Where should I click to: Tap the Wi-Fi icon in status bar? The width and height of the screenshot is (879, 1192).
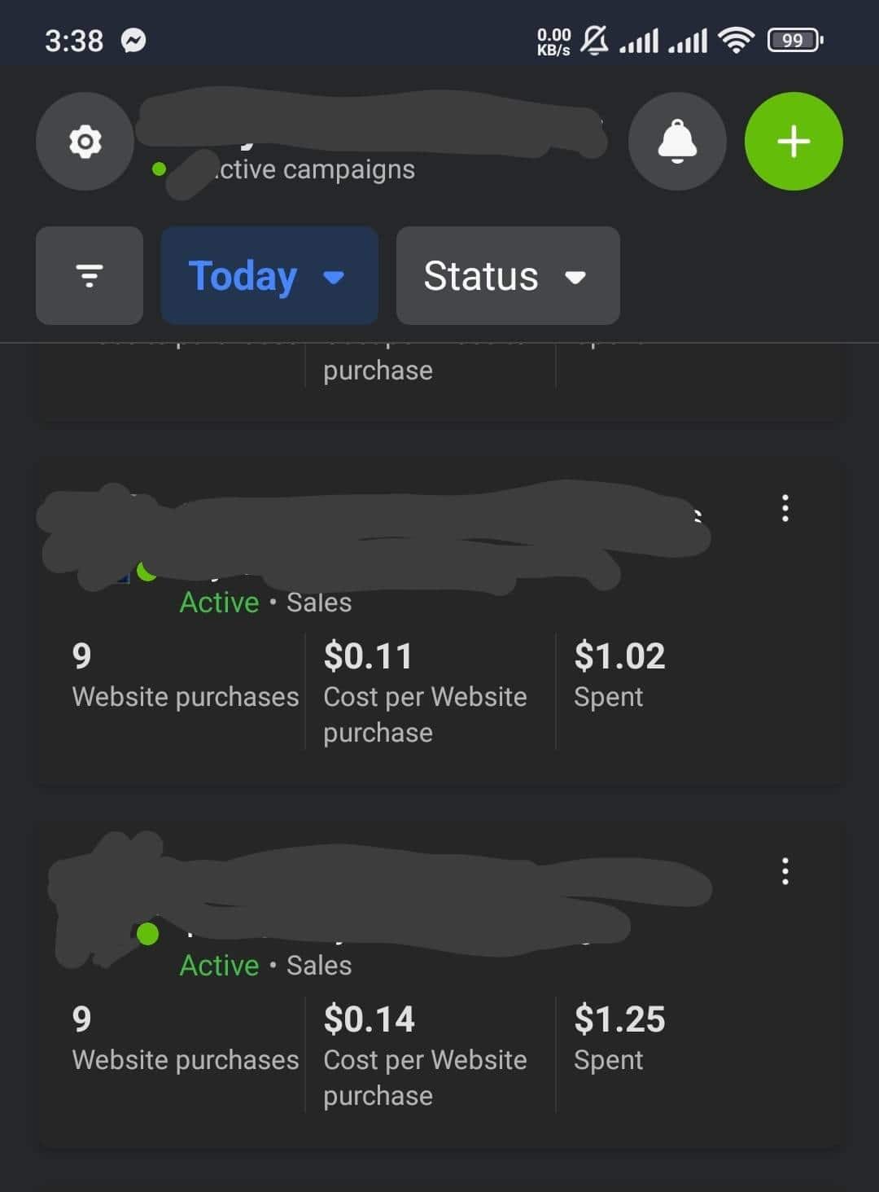(736, 39)
